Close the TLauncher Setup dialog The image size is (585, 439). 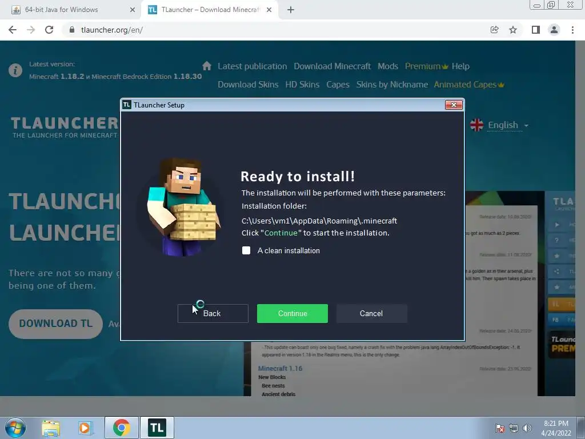[454, 105]
